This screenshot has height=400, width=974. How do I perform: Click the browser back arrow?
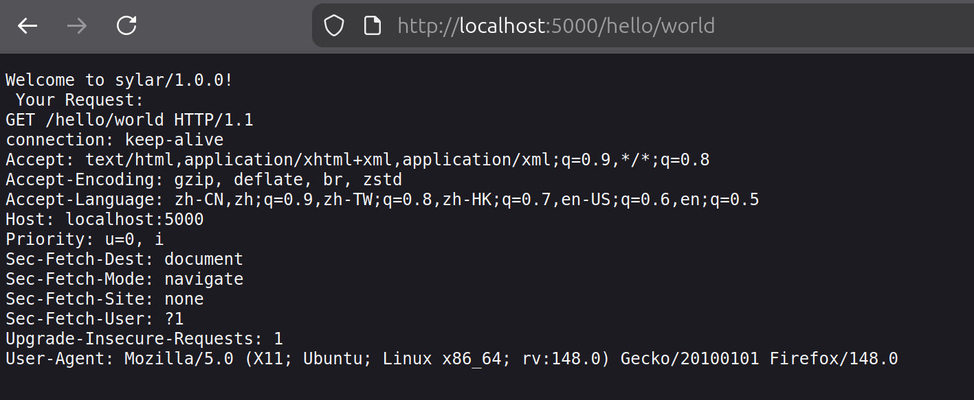click(x=27, y=26)
